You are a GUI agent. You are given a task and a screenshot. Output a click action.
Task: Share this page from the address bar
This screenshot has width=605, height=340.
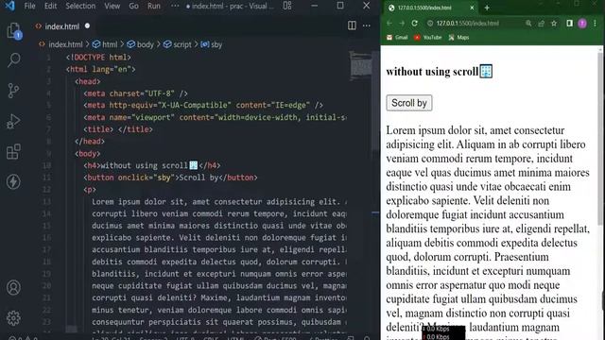(541, 23)
